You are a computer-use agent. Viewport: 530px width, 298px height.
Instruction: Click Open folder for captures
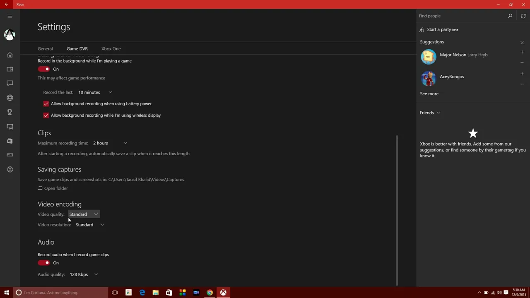(53, 188)
